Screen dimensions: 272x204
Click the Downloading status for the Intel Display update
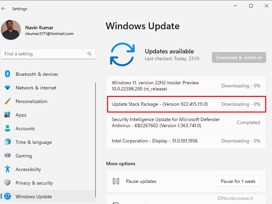click(241, 141)
